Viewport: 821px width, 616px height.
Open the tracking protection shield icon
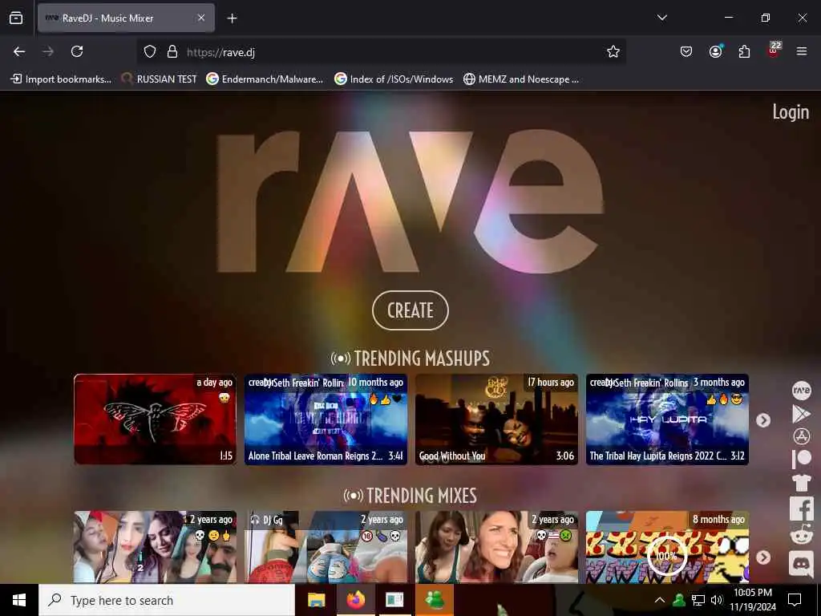[150, 51]
